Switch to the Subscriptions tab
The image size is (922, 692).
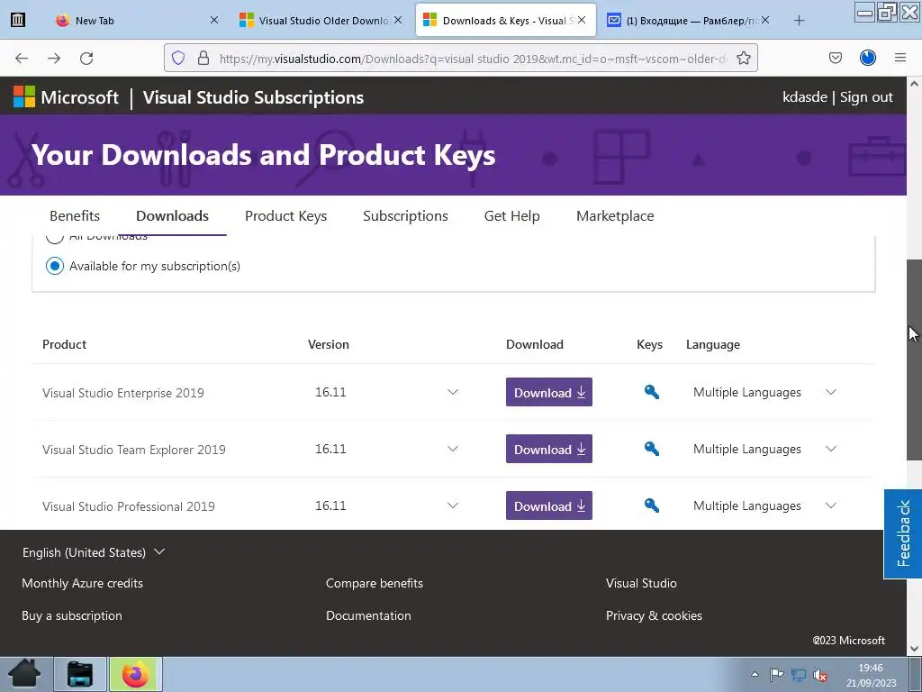[405, 216]
